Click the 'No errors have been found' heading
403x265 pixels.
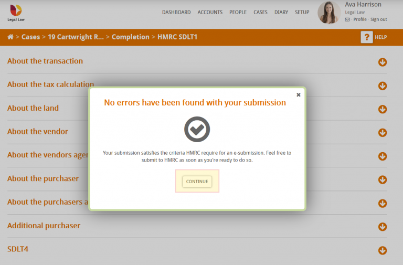point(195,102)
